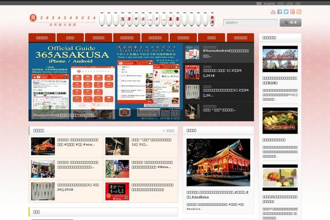Open the Twitter bird icon
This screenshot has width=330, height=220.
point(286,12)
